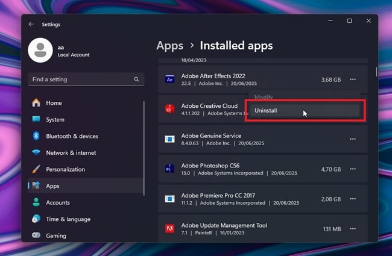Choose Uninstall from the context menu

pos(304,111)
